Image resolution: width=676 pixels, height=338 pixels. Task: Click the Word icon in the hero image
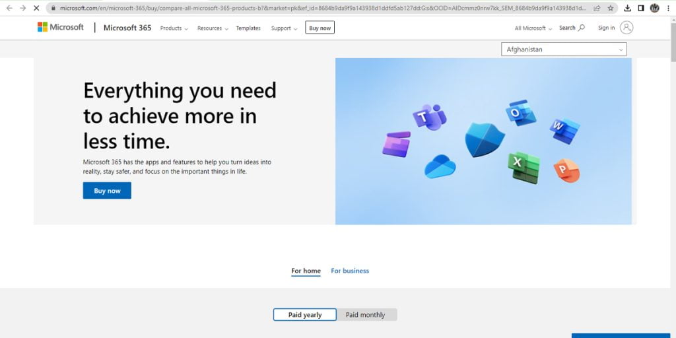pos(564,131)
